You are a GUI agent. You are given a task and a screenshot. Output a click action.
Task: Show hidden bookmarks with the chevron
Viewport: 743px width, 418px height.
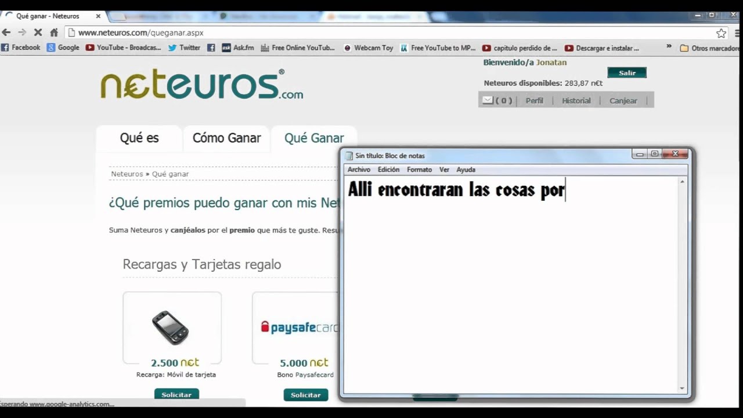669,46
